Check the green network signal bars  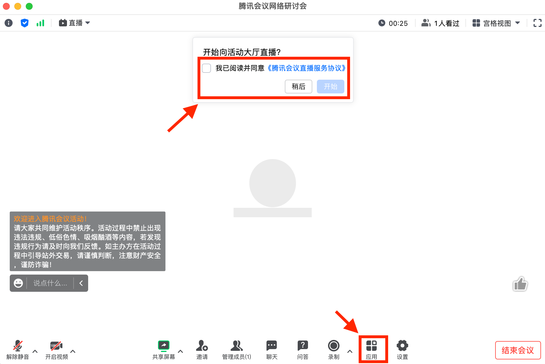click(40, 23)
